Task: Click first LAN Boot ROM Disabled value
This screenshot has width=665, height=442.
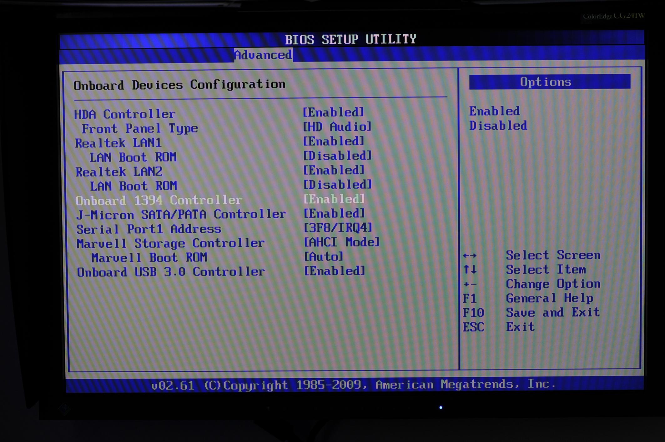Action: (337, 156)
